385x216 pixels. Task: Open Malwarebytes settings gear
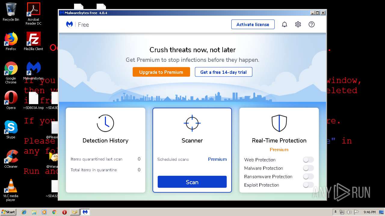tap(298, 25)
